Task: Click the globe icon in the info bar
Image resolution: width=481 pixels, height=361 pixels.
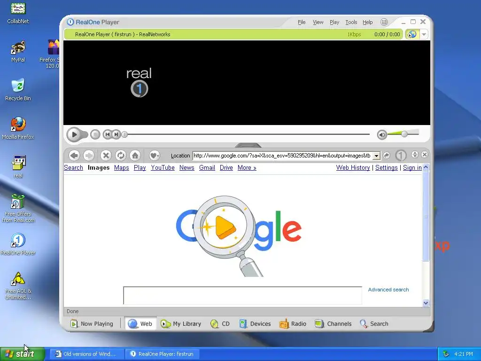Action: click(x=412, y=34)
